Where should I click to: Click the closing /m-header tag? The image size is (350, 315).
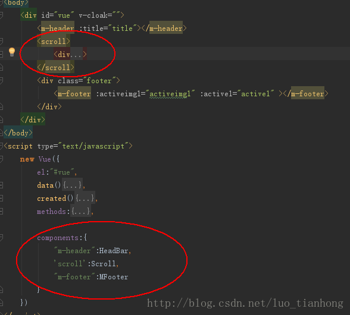click(x=166, y=29)
